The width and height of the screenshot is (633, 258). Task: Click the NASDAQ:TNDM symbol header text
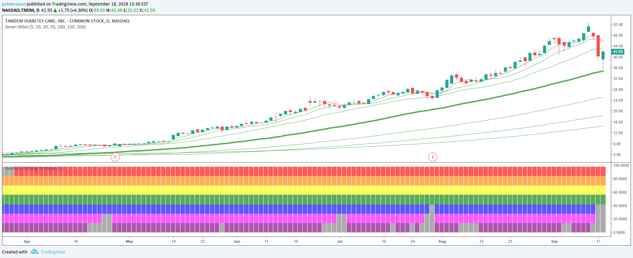(x=21, y=10)
